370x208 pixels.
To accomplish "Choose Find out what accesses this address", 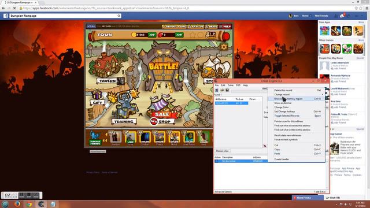I will tap(296, 125).
